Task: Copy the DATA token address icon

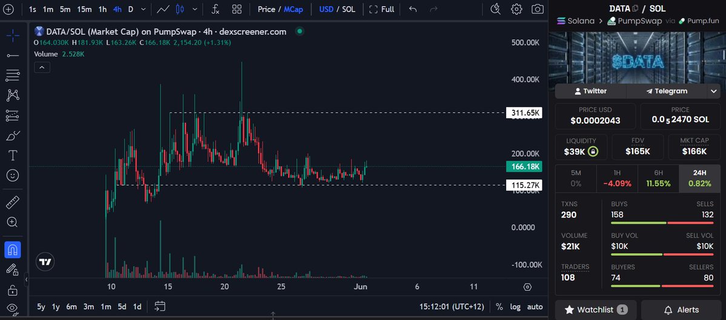Action: point(635,8)
